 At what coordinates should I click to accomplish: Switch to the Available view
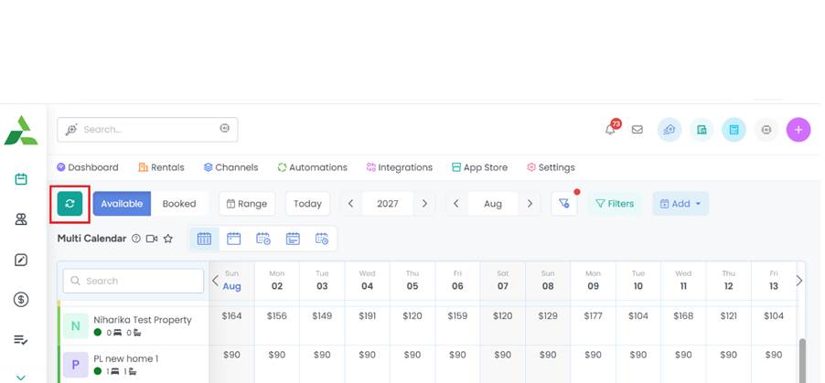click(x=122, y=204)
